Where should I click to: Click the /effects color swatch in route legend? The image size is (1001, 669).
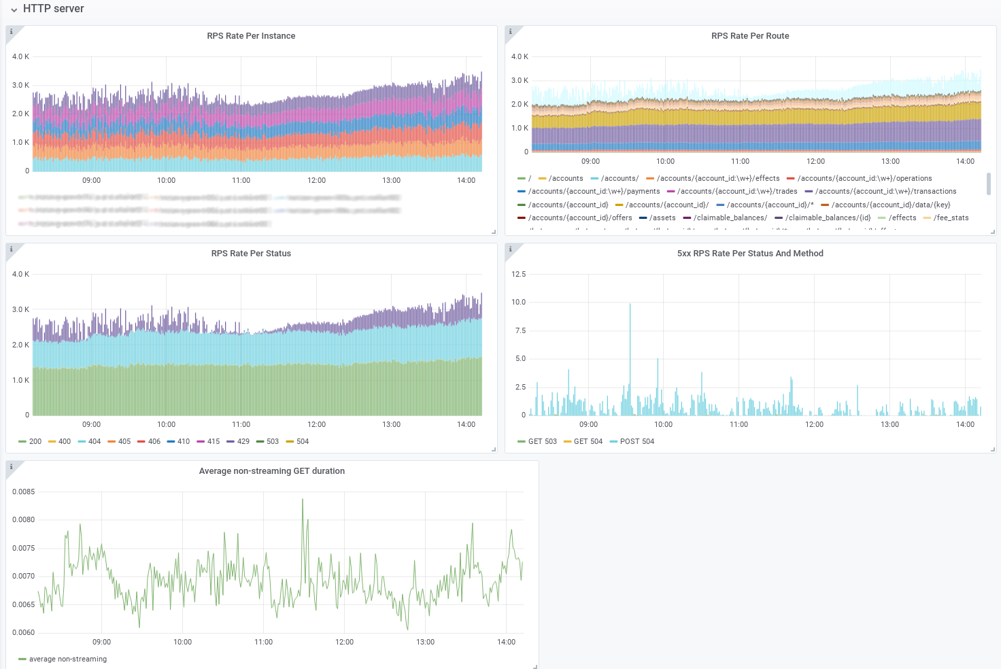(x=882, y=218)
